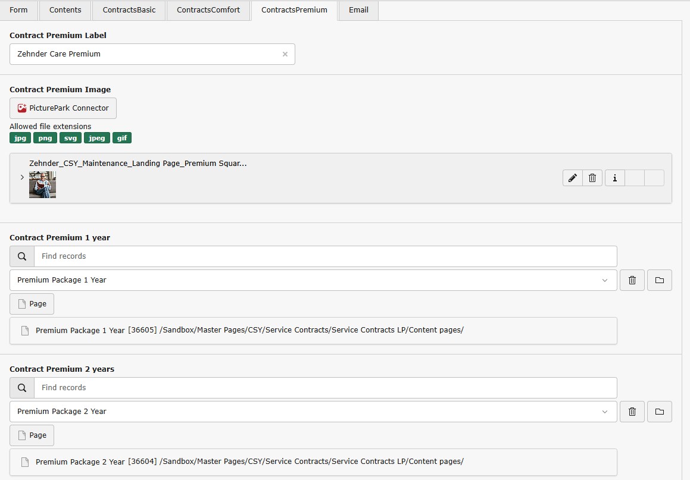Focus the Find records field for Premium 2 years

325,388
